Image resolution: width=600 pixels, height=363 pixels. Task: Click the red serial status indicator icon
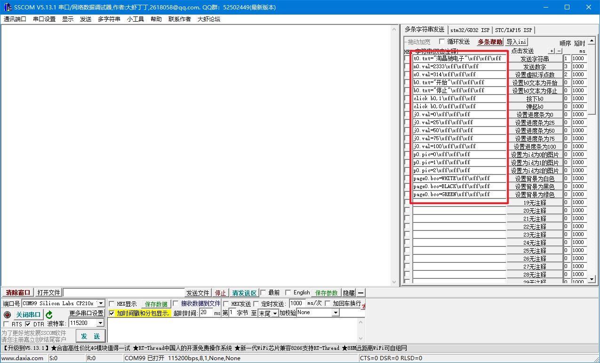coord(8,315)
